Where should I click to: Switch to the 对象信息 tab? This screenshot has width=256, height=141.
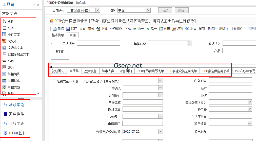click(90, 71)
